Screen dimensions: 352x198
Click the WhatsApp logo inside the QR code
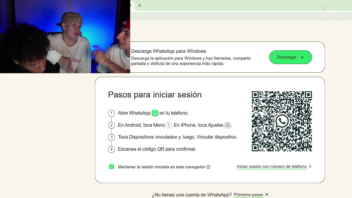click(282, 121)
